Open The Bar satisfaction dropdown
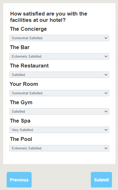 (x=59, y=56)
